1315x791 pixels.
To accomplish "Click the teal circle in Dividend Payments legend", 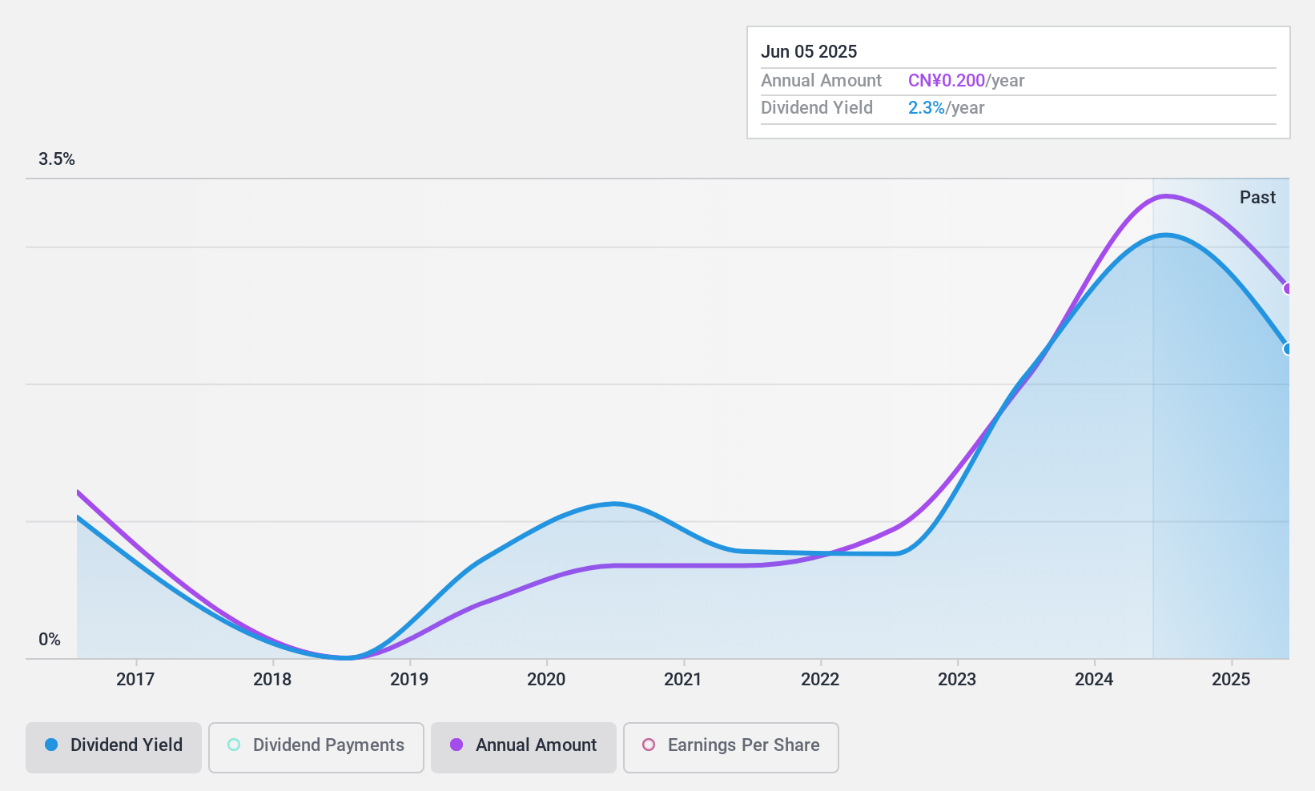I will [x=234, y=745].
